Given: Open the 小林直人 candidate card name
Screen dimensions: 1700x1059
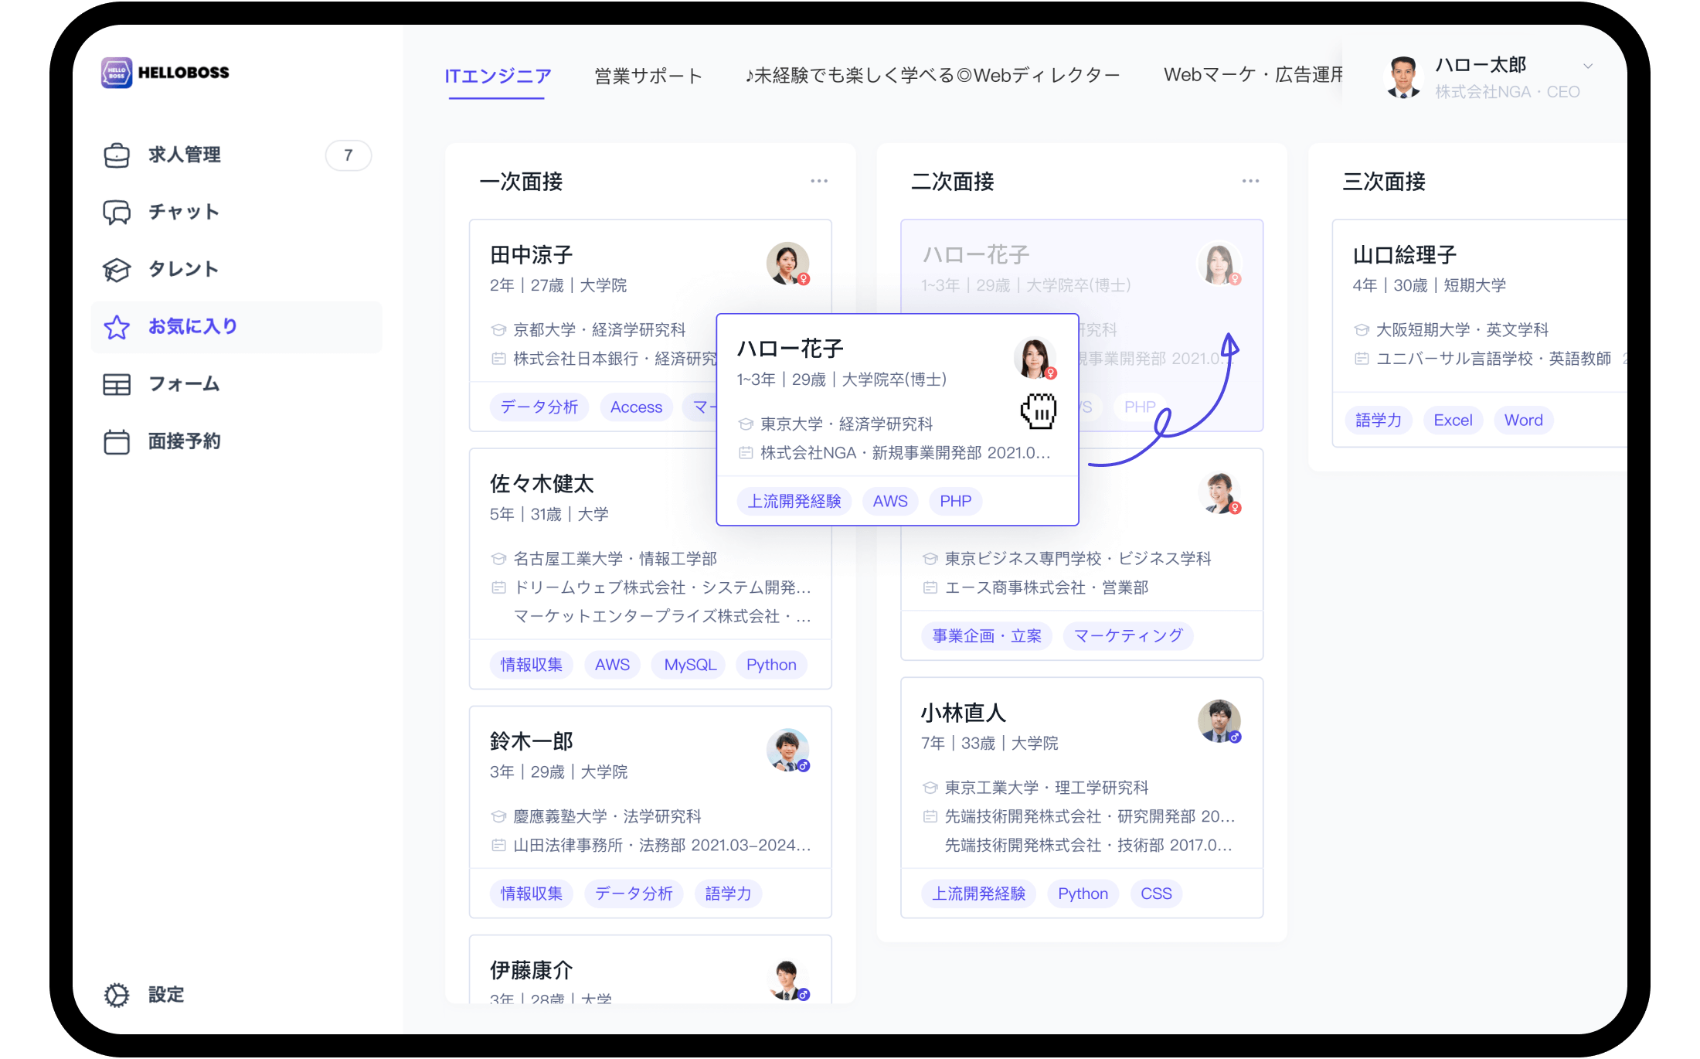Looking at the screenshot, I should click(963, 713).
